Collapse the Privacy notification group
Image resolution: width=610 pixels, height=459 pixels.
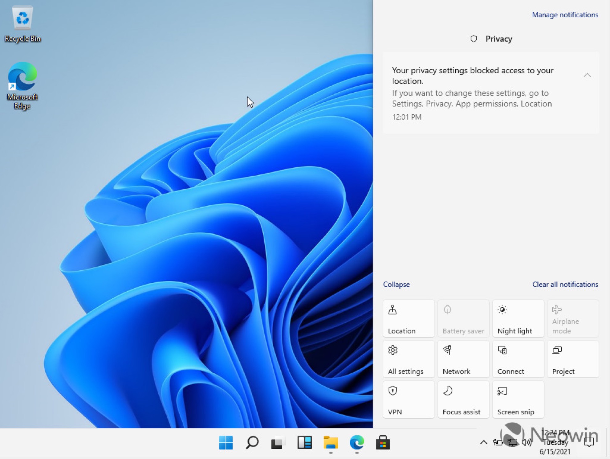point(587,75)
